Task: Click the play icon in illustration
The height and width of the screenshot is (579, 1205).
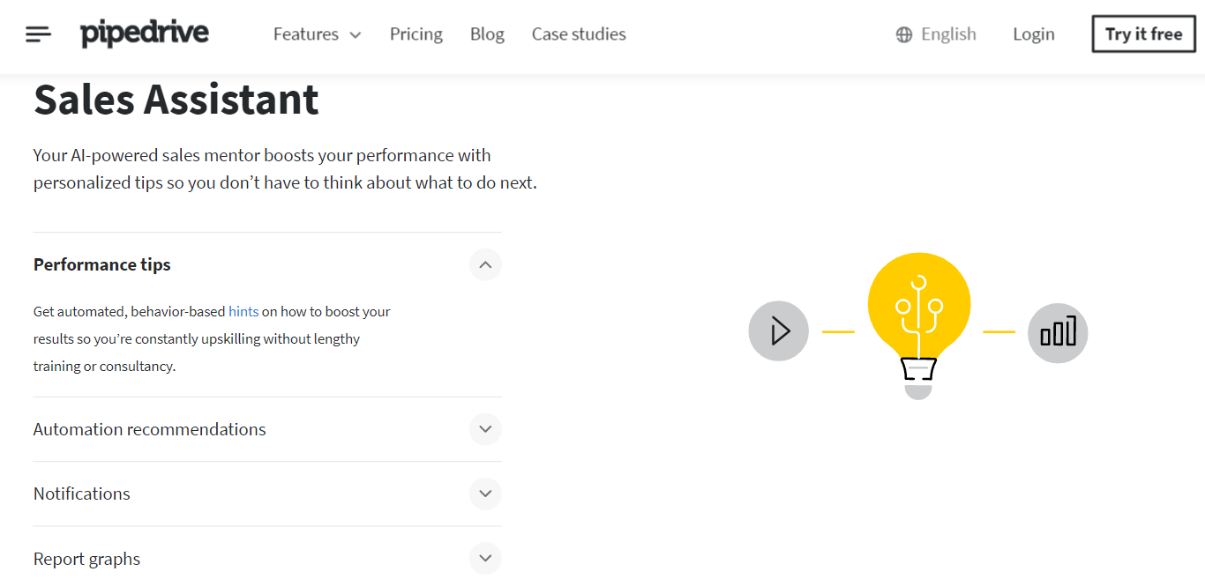Action: coord(778,331)
